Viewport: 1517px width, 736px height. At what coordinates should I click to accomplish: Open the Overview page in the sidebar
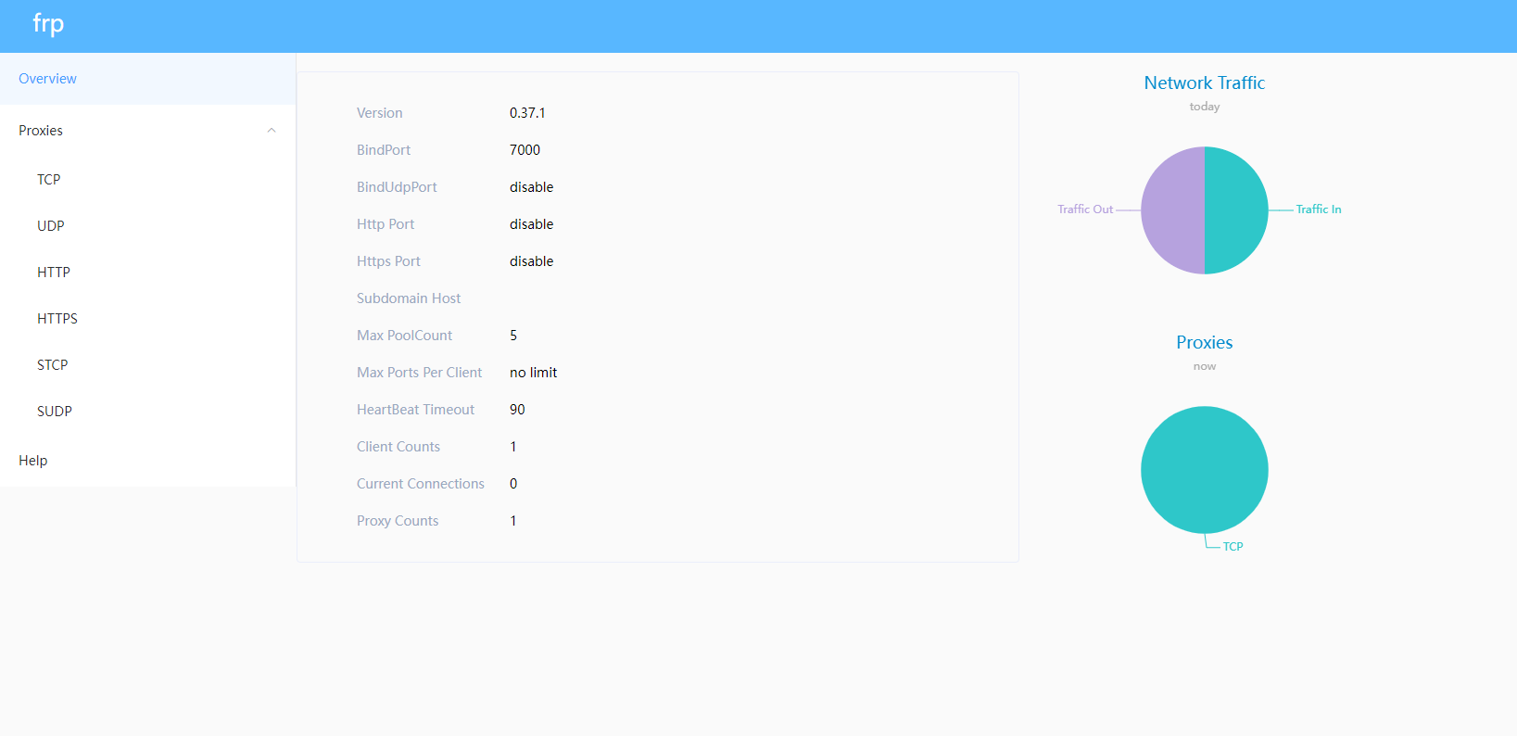point(147,79)
